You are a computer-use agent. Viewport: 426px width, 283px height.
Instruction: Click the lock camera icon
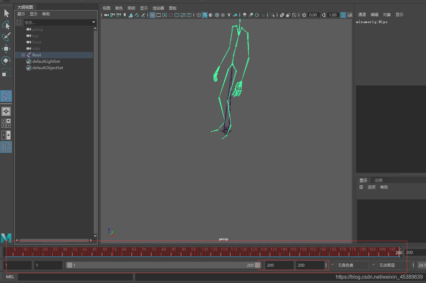click(x=112, y=15)
